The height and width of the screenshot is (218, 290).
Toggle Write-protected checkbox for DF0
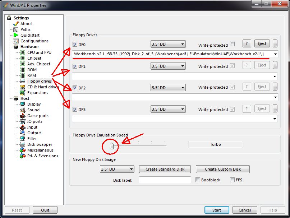[x=233, y=44]
